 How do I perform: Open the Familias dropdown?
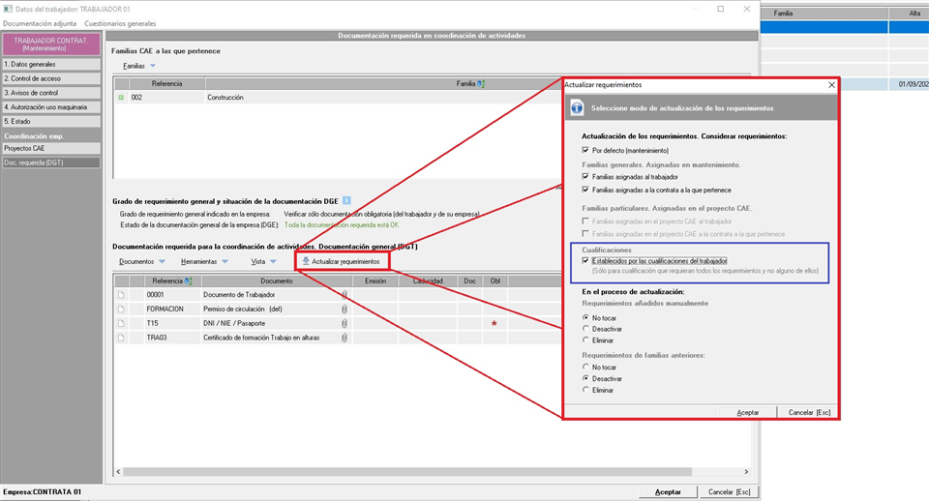(139, 66)
